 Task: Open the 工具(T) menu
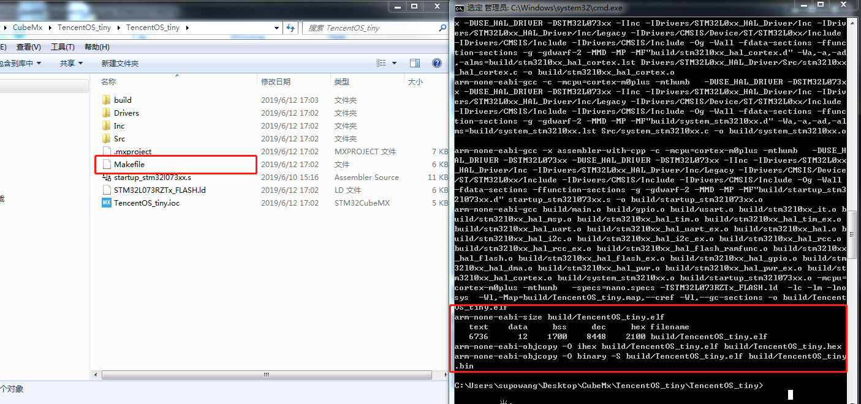[x=63, y=47]
